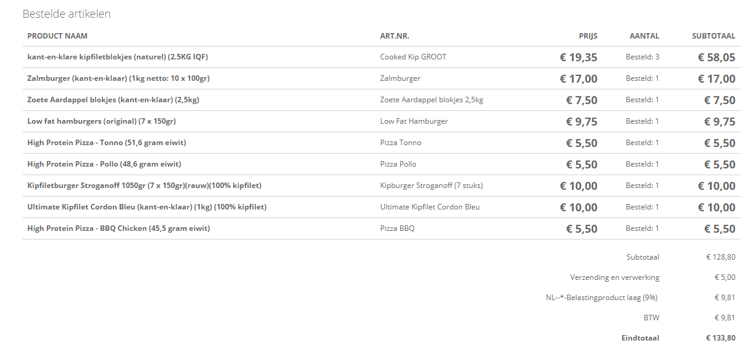The height and width of the screenshot is (354, 748).
Task: Open High Protein Pizza - Pollo entry
Action: [104, 164]
